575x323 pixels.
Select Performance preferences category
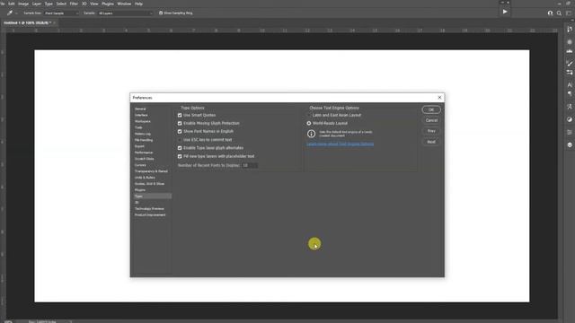pyautogui.click(x=144, y=153)
